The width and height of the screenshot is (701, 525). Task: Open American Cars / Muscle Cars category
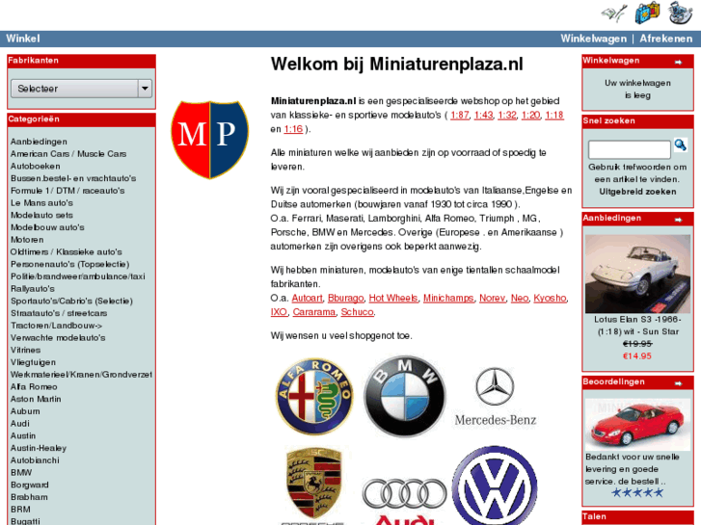tap(68, 154)
